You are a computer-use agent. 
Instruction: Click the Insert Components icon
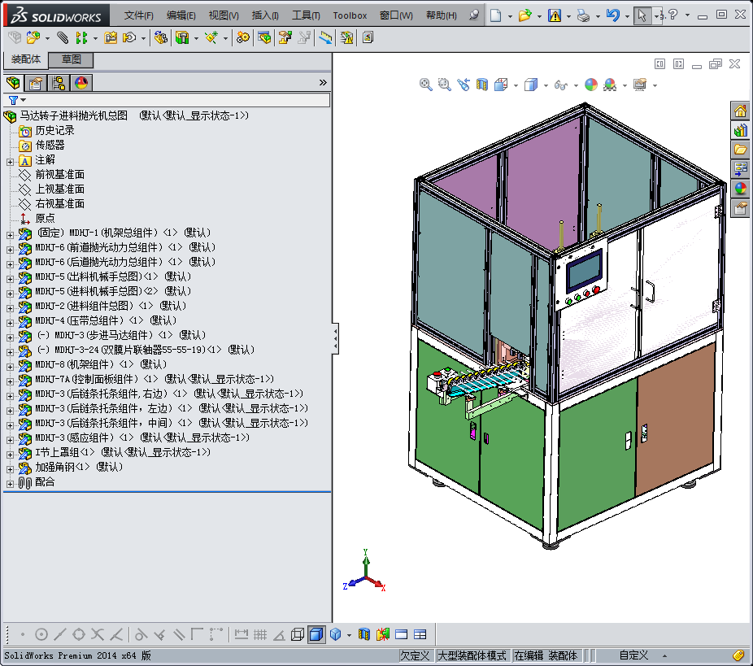tap(33, 37)
